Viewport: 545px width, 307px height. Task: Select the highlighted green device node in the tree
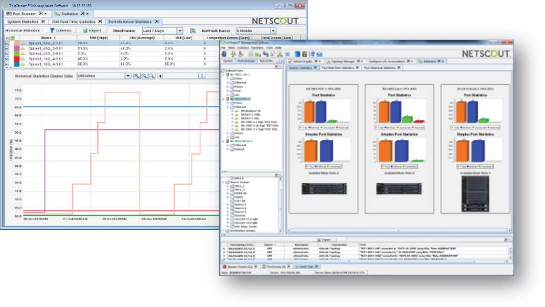[x=240, y=99]
